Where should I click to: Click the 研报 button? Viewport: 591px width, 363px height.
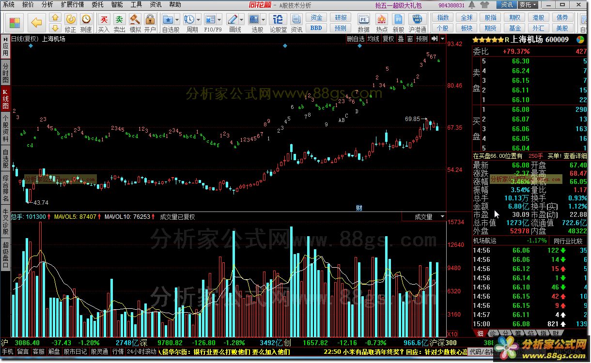[341, 18]
